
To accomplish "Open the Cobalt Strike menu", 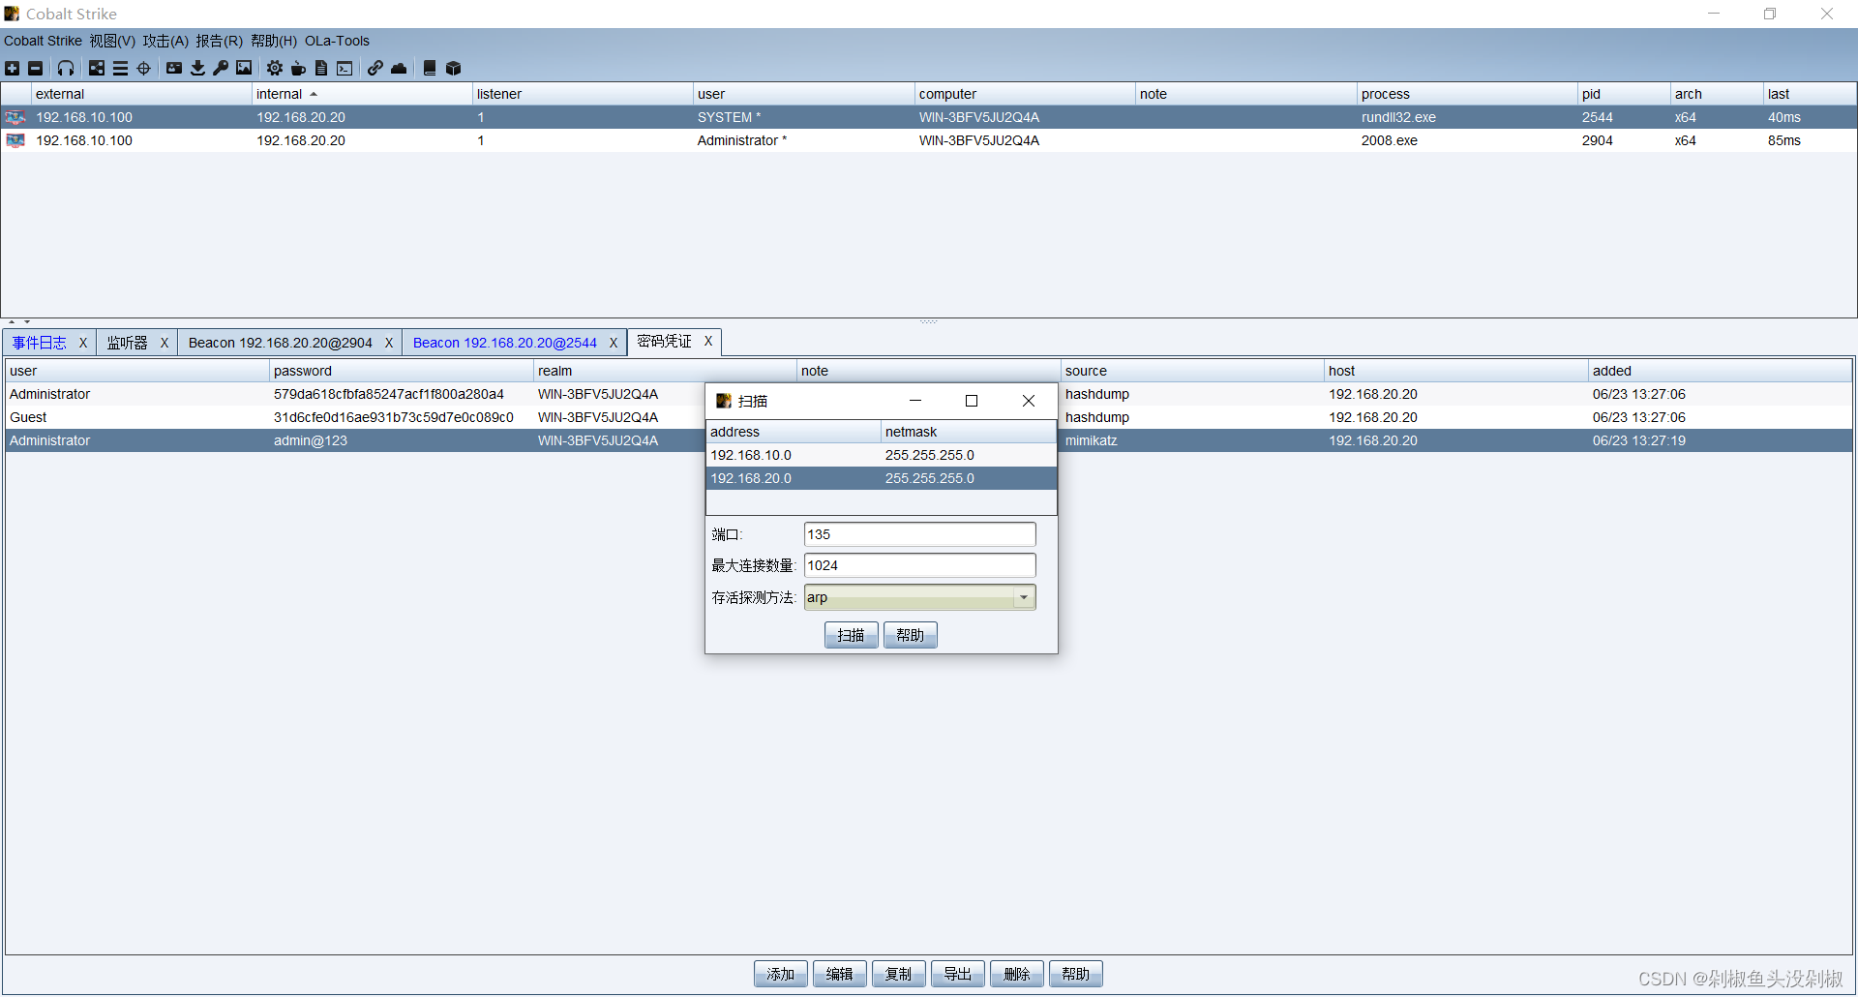I will point(43,41).
